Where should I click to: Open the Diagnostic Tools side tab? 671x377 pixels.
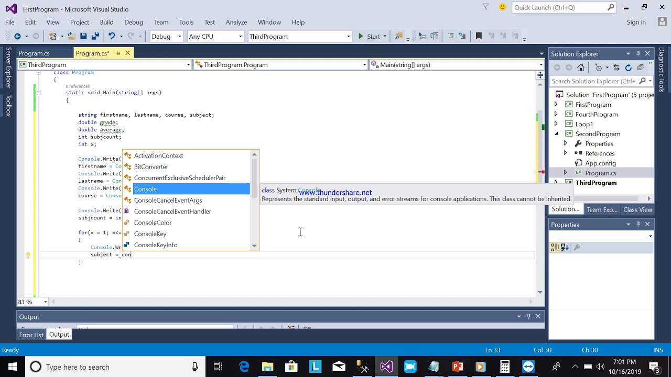click(662, 70)
